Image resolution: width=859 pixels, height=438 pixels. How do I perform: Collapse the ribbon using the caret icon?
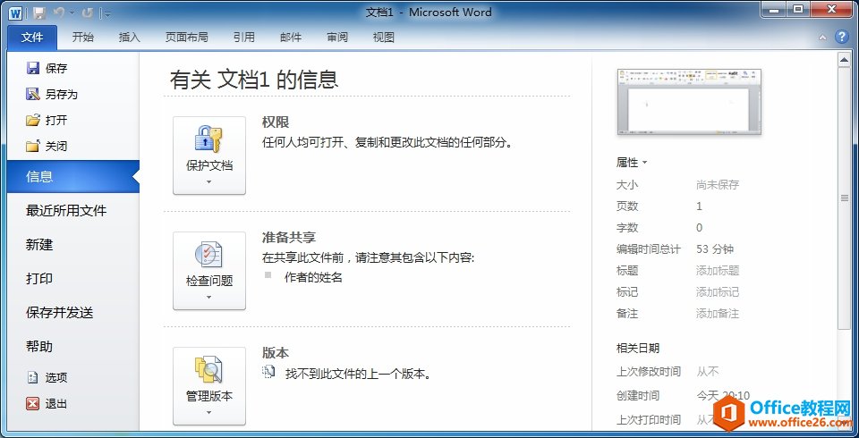822,38
